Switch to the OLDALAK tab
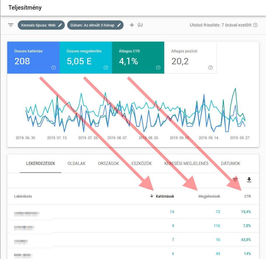 click(76, 164)
